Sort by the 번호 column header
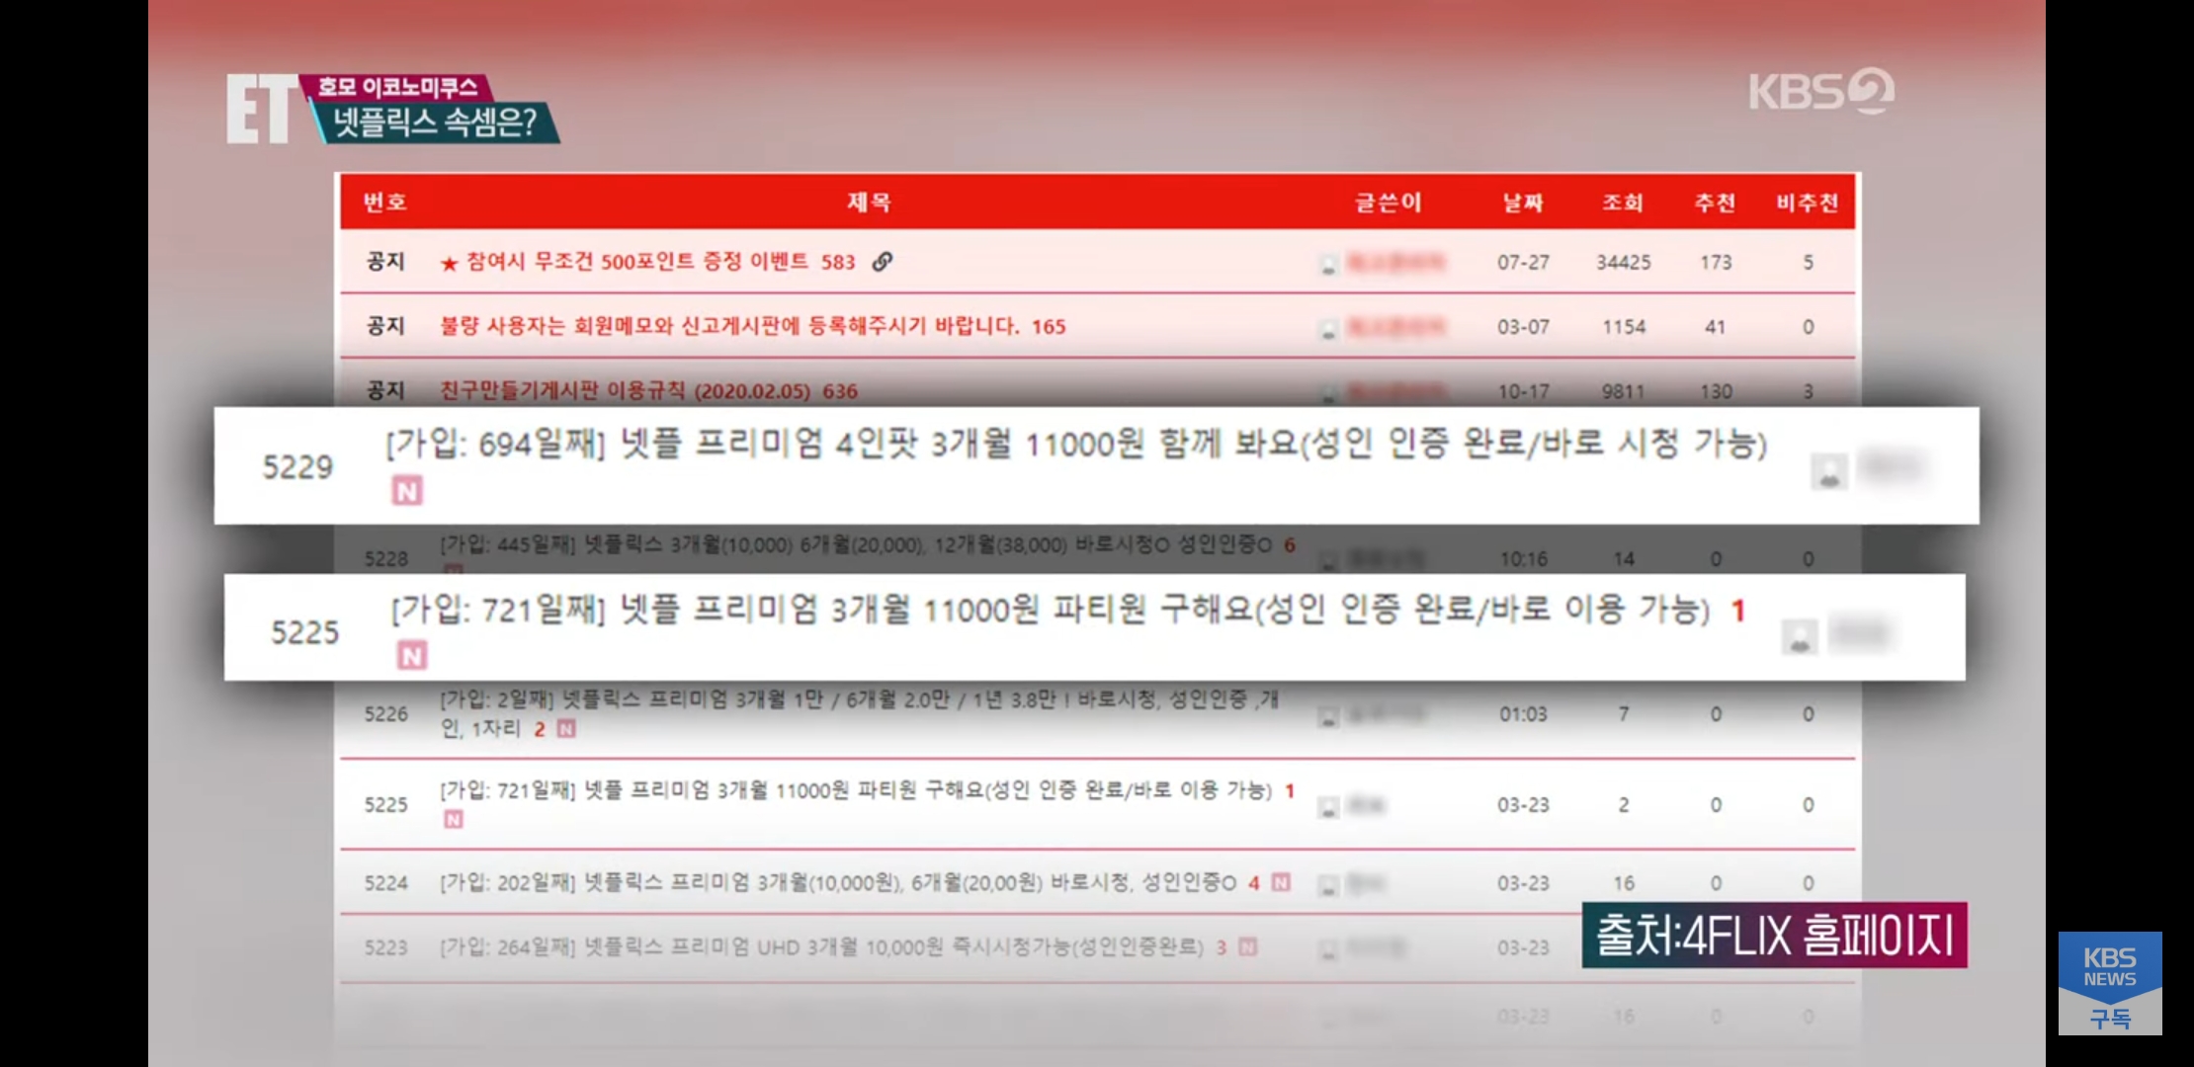This screenshot has height=1067, width=2194. point(384,203)
